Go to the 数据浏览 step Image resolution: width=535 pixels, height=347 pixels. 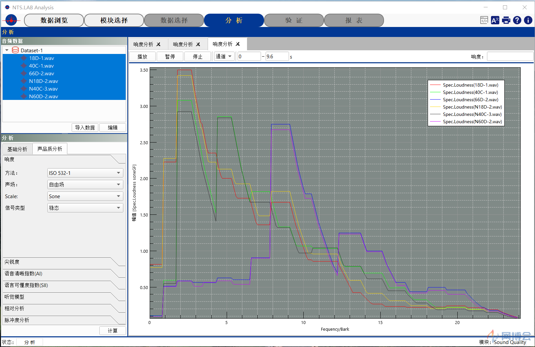point(54,20)
